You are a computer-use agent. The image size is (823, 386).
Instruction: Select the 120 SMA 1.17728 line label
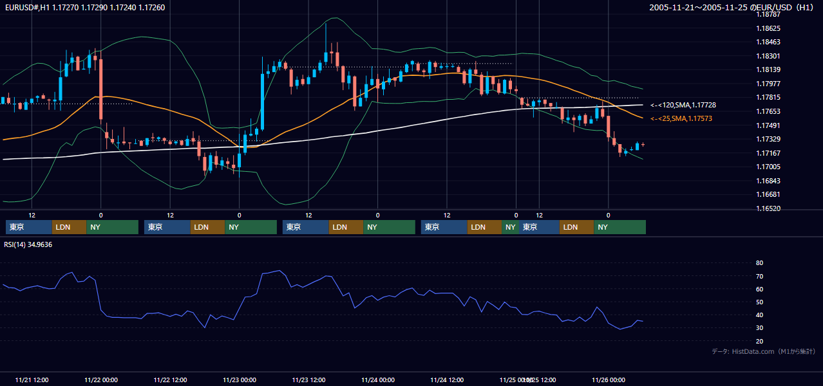coord(683,105)
